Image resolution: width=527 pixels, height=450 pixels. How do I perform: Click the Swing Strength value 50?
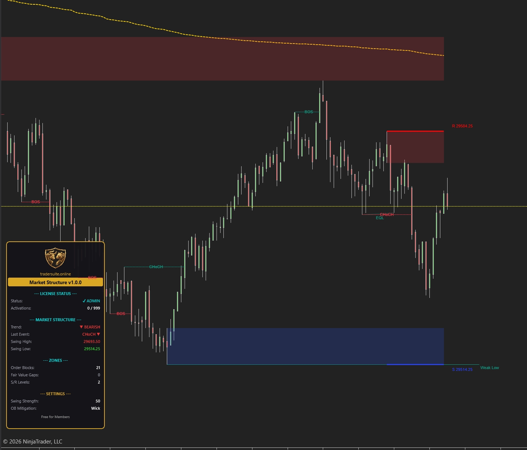(x=98, y=401)
